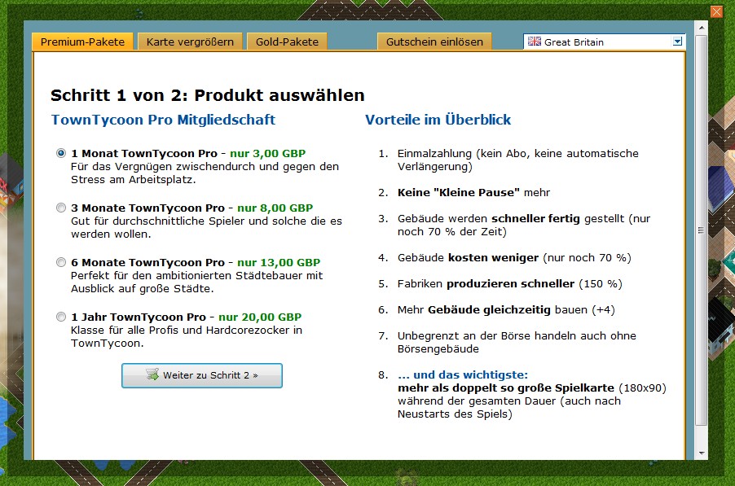Click the 'Gut für durchschnittliche Spieler' description
The height and width of the screenshot is (486, 735).
click(x=207, y=227)
